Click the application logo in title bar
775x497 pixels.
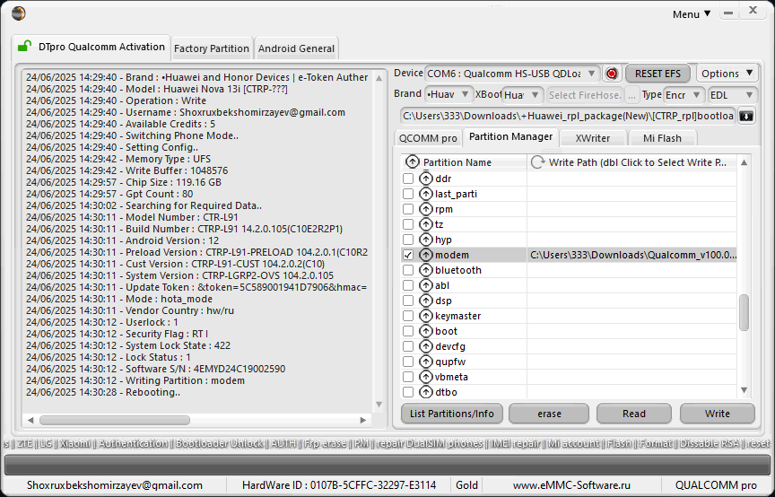[x=18, y=13]
